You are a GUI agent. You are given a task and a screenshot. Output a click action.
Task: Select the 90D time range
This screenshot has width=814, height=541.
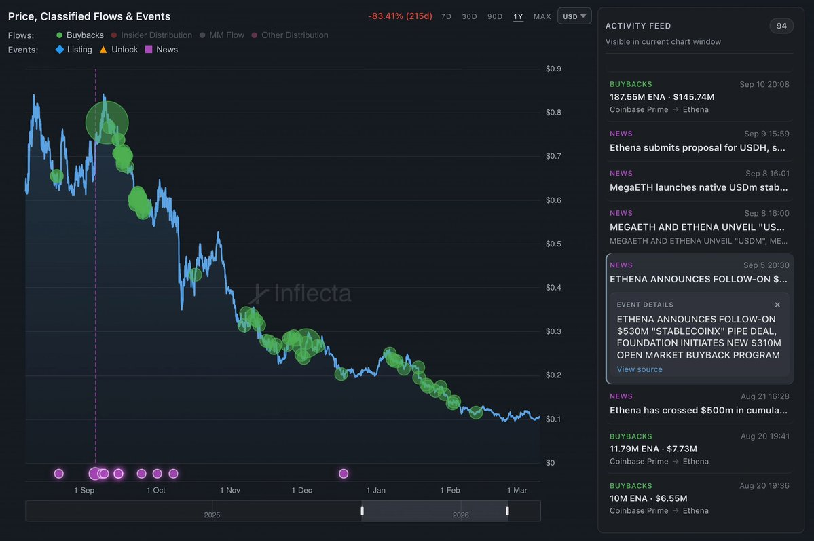pos(495,16)
